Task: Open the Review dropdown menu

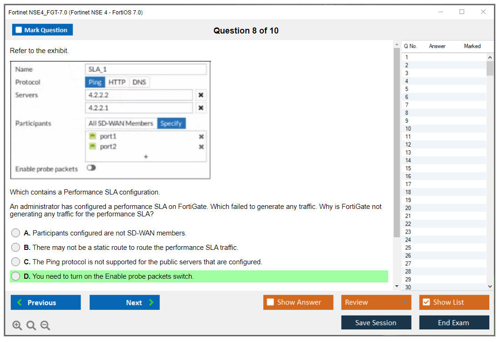Action: (x=376, y=302)
